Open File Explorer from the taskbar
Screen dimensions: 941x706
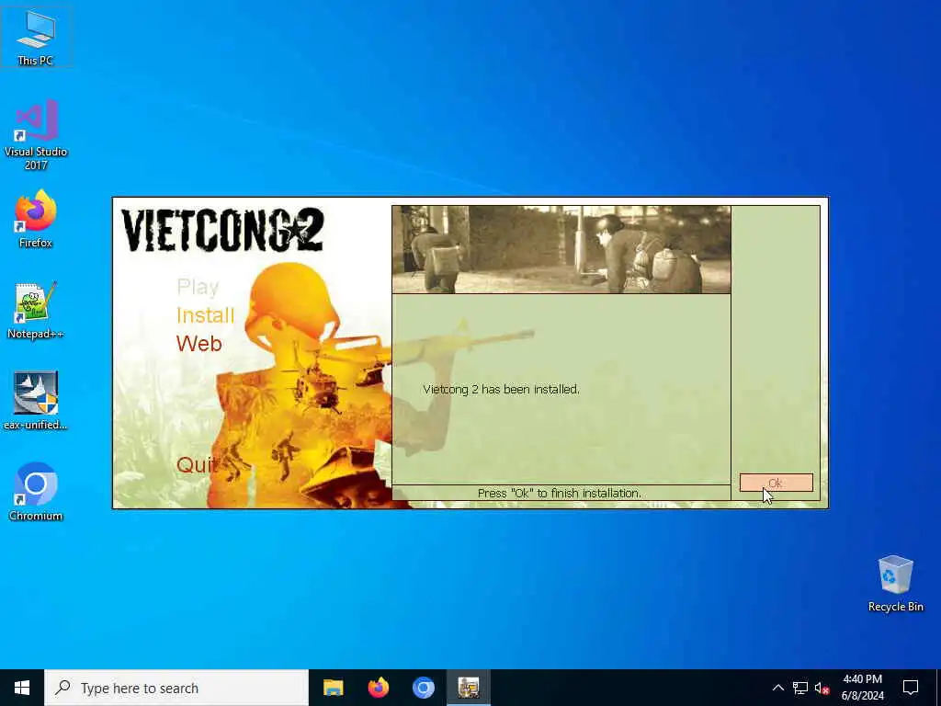pyautogui.click(x=333, y=688)
